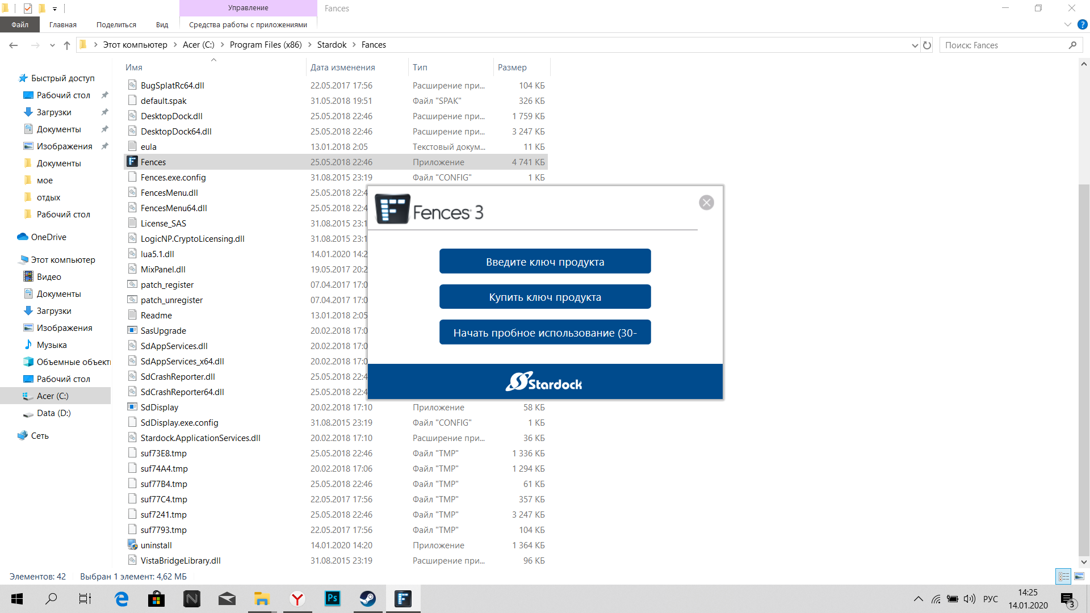Open the Файл menu

pos(20,24)
